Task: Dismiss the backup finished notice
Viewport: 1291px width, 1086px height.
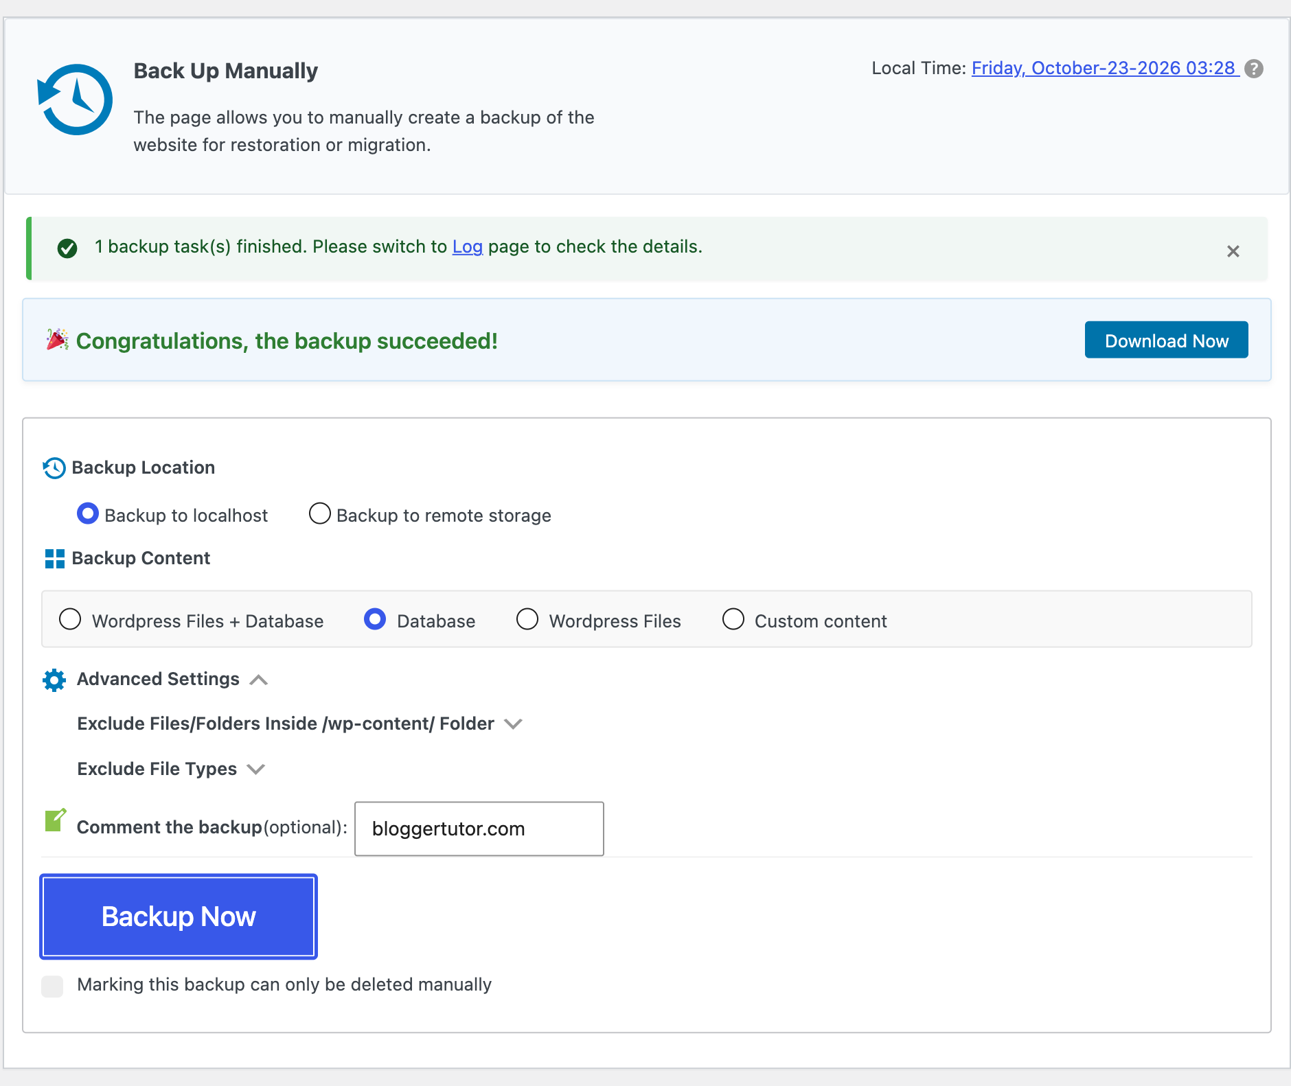Action: 1233,251
